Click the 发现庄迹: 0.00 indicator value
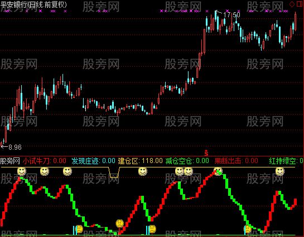This screenshot has width=304, height=237. (x=94, y=161)
